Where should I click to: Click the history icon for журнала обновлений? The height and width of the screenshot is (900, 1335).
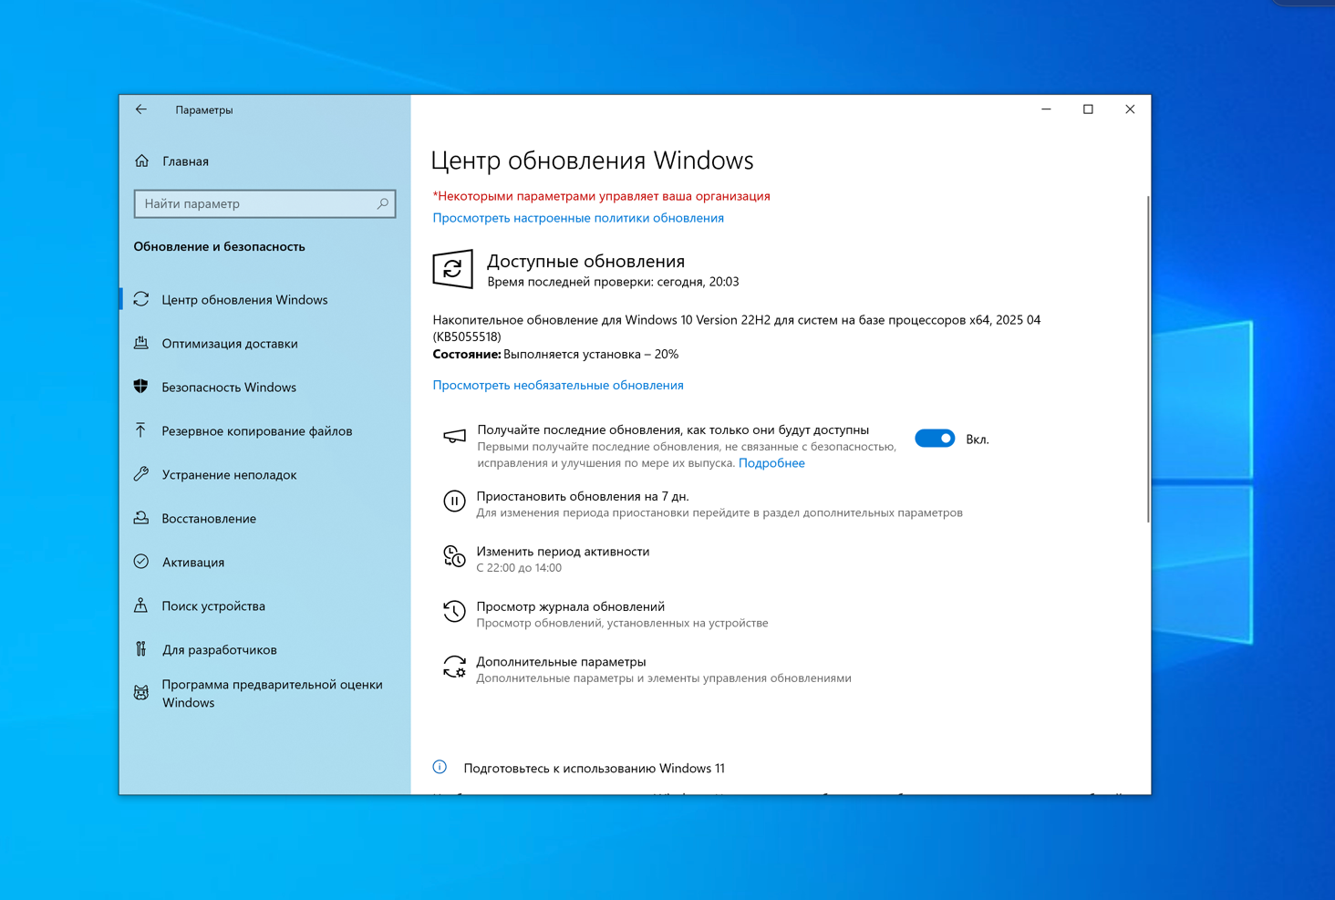454,611
